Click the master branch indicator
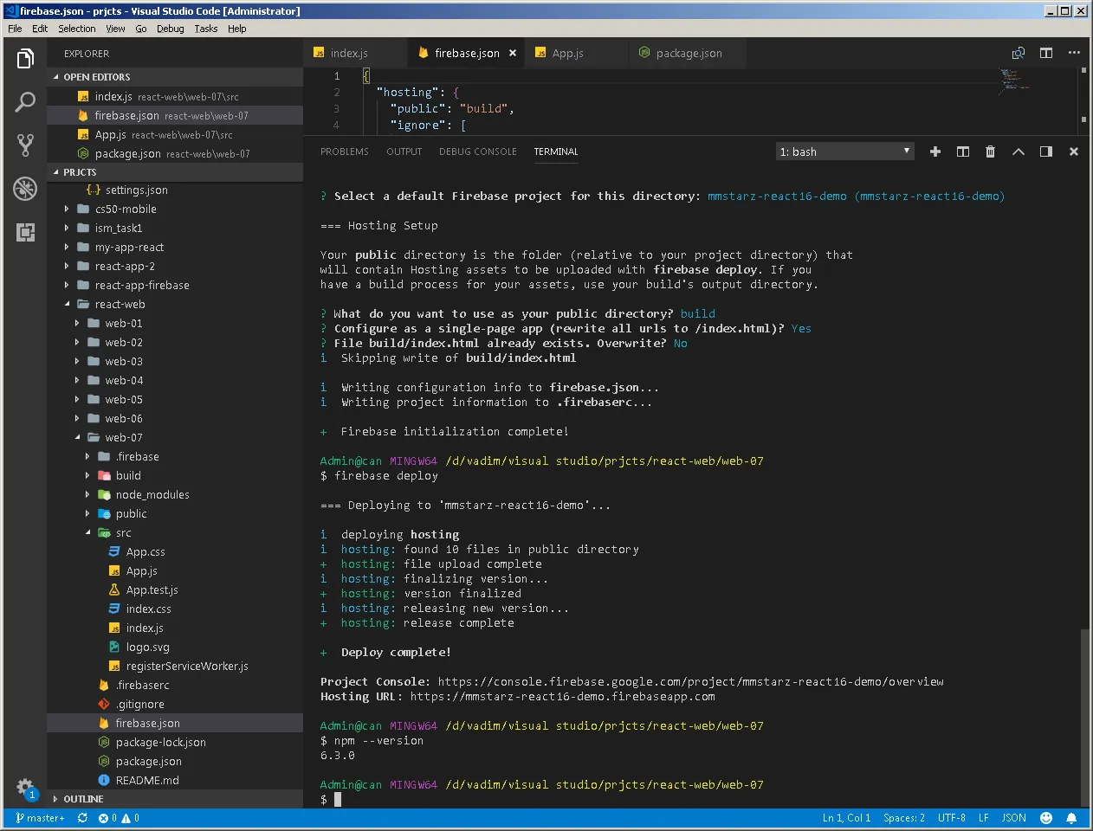The height and width of the screenshot is (831, 1093). pos(40,818)
